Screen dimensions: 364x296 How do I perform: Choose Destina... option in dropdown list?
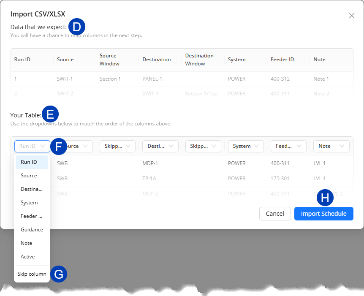tap(32, 189)
